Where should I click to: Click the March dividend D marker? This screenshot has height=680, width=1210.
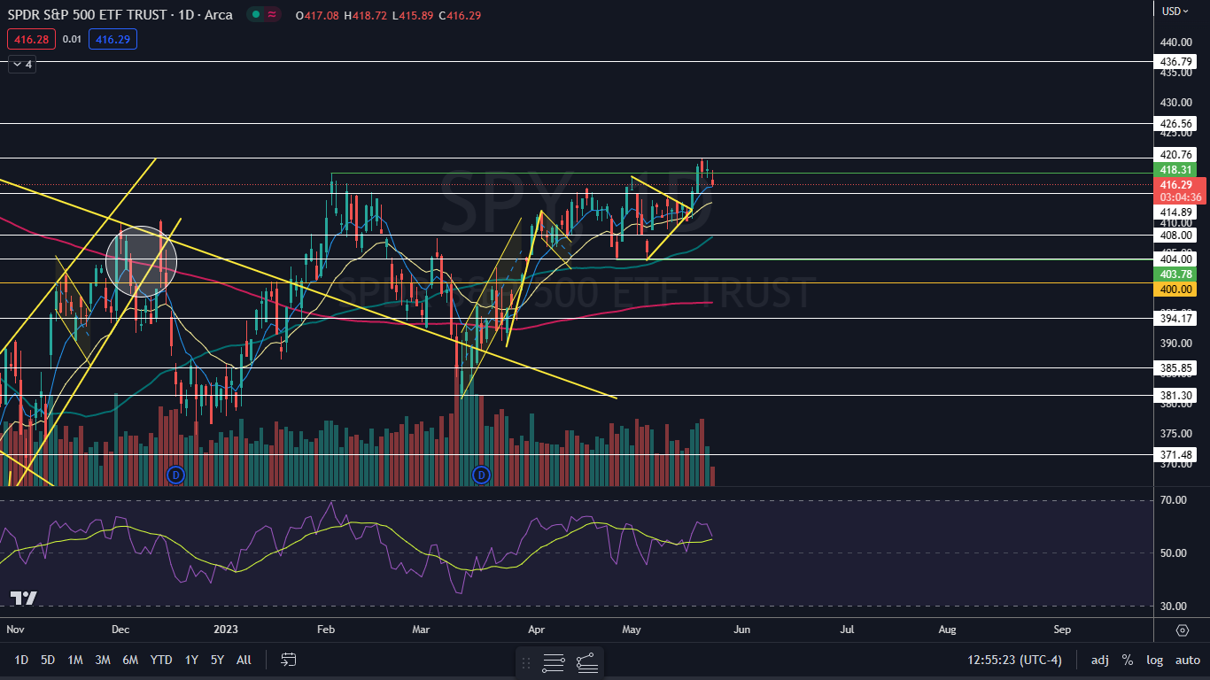point(482,475)
